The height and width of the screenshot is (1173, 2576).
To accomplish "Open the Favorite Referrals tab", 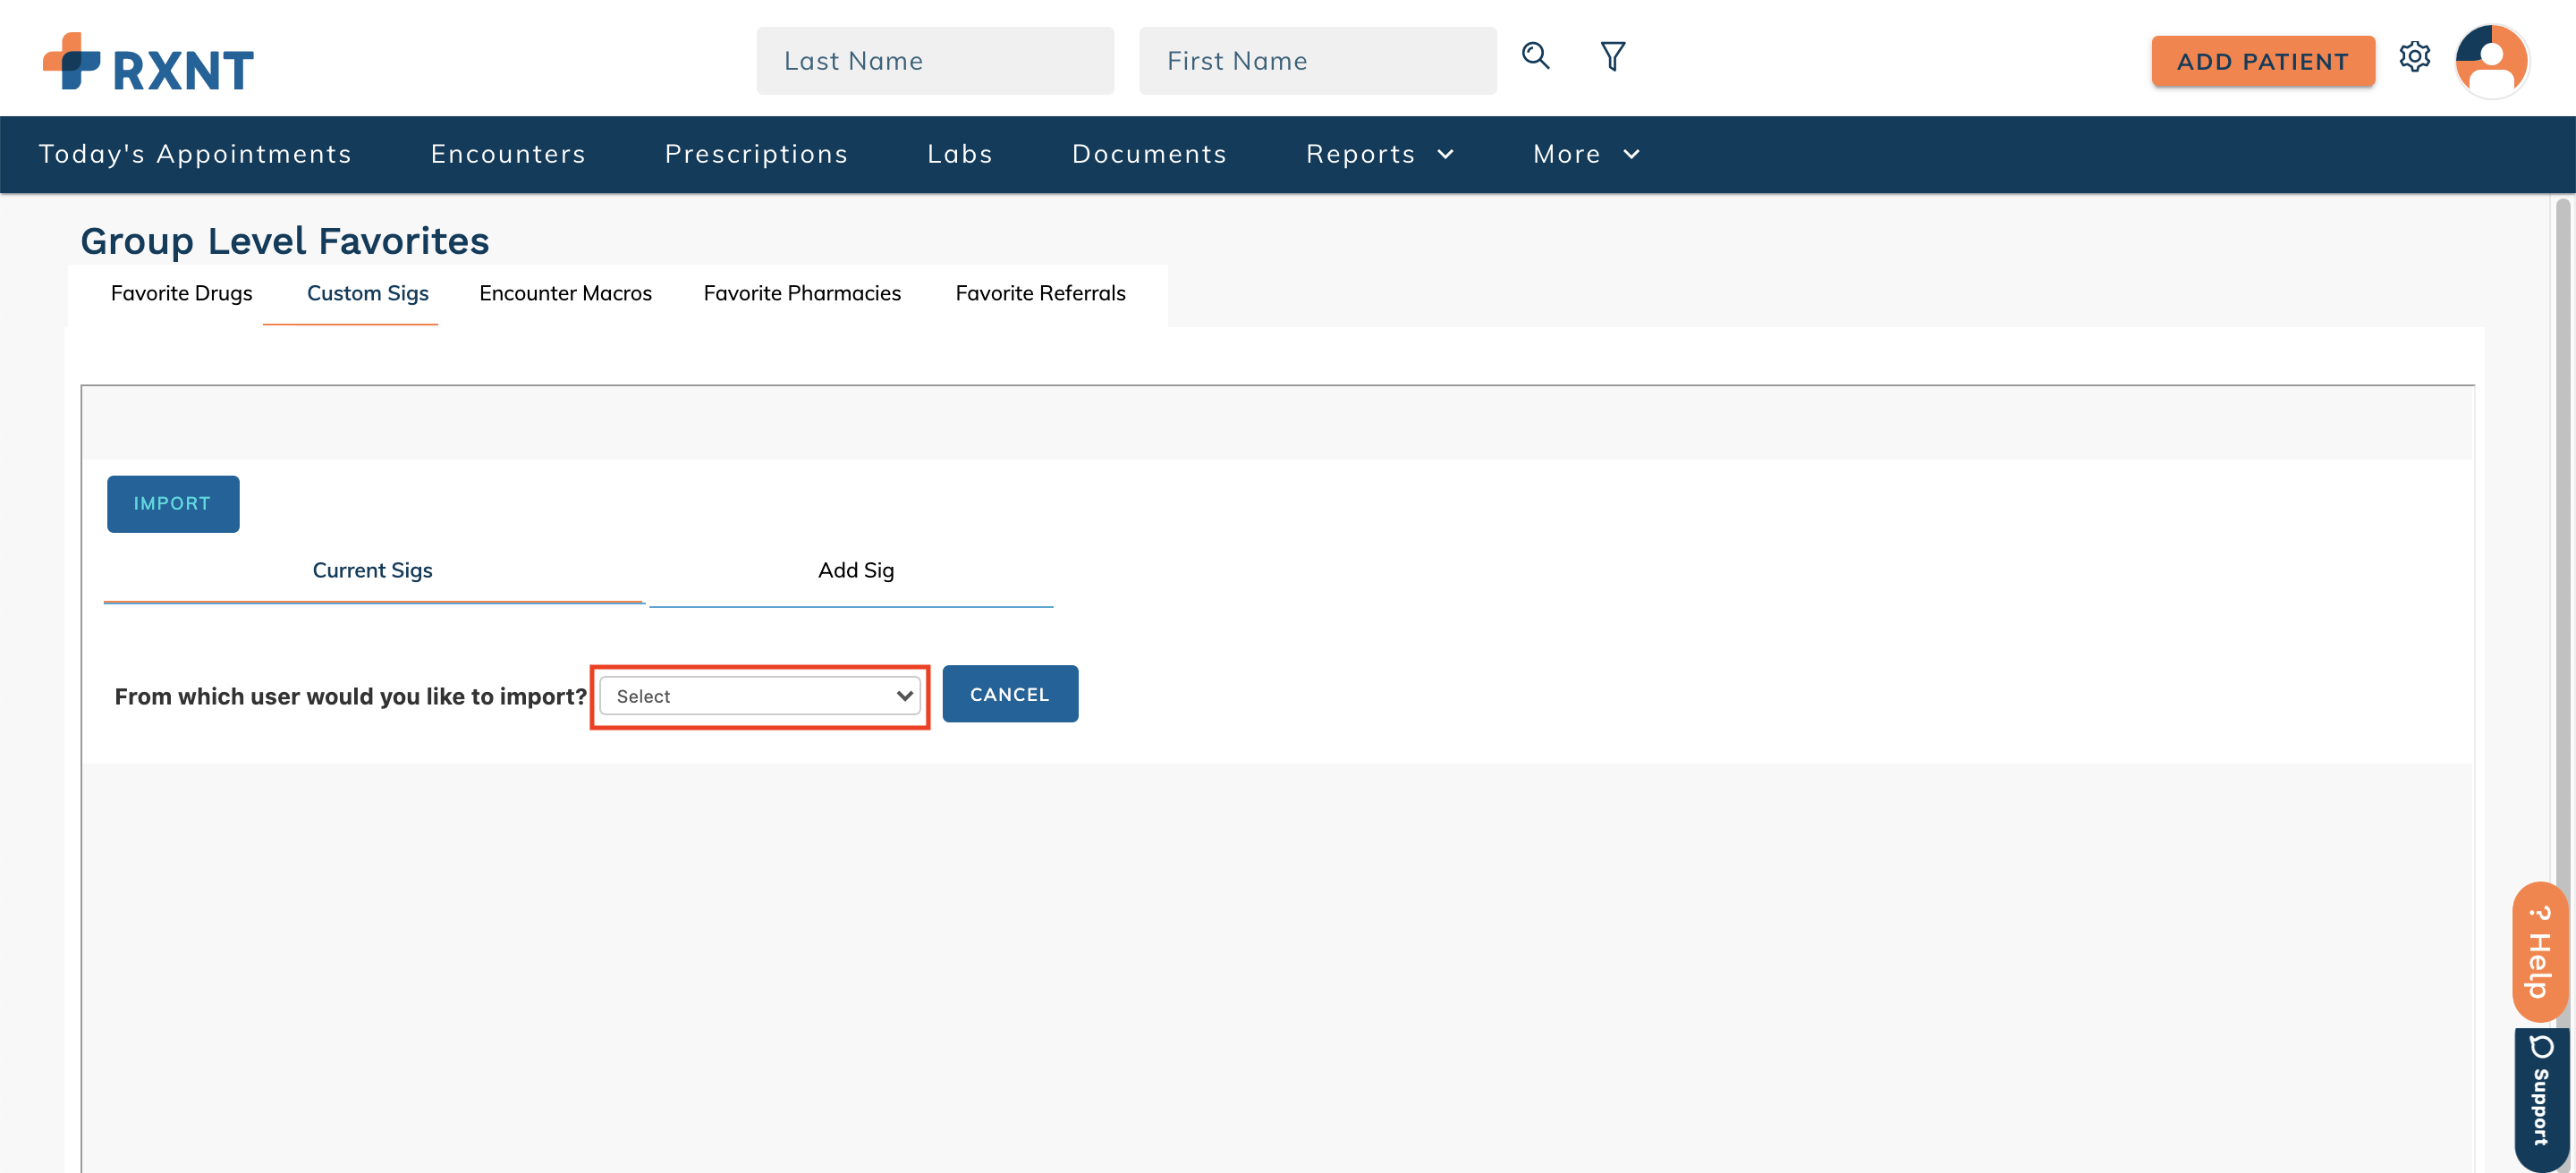I will 1040,292.
